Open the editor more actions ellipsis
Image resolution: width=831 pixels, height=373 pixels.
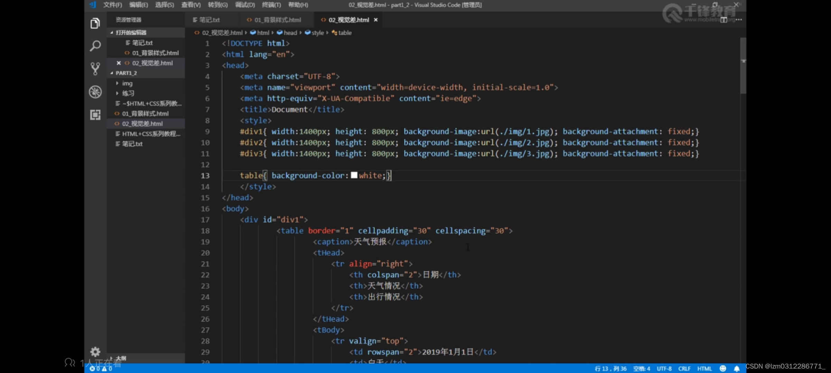739,20
